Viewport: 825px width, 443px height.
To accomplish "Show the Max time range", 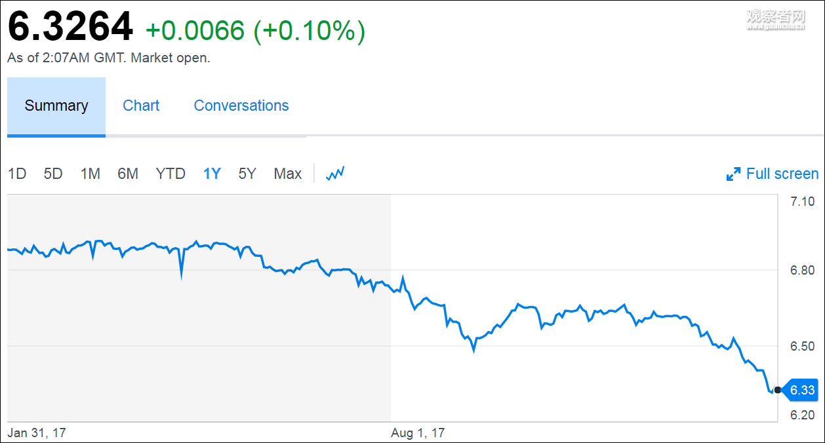I will tap(288, 174).
